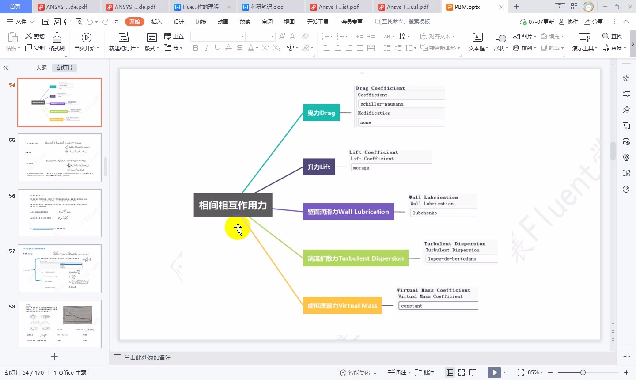Click the Format Painter (格式刷) icon
636x380 pixels.
(57, 38)
